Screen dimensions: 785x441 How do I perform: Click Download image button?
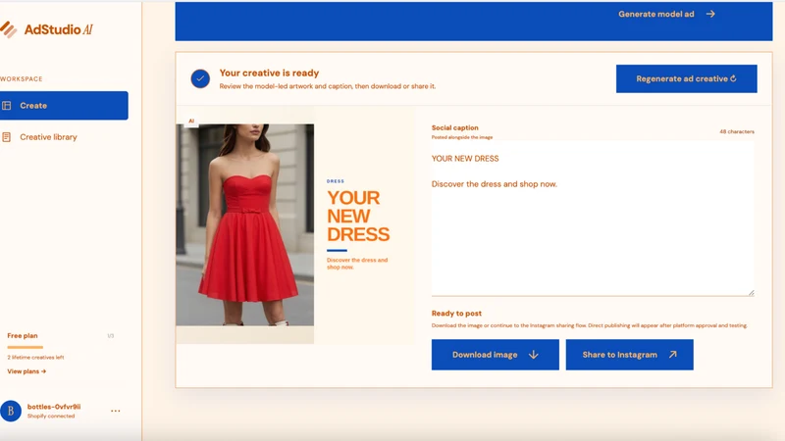[x=496, y=355]
